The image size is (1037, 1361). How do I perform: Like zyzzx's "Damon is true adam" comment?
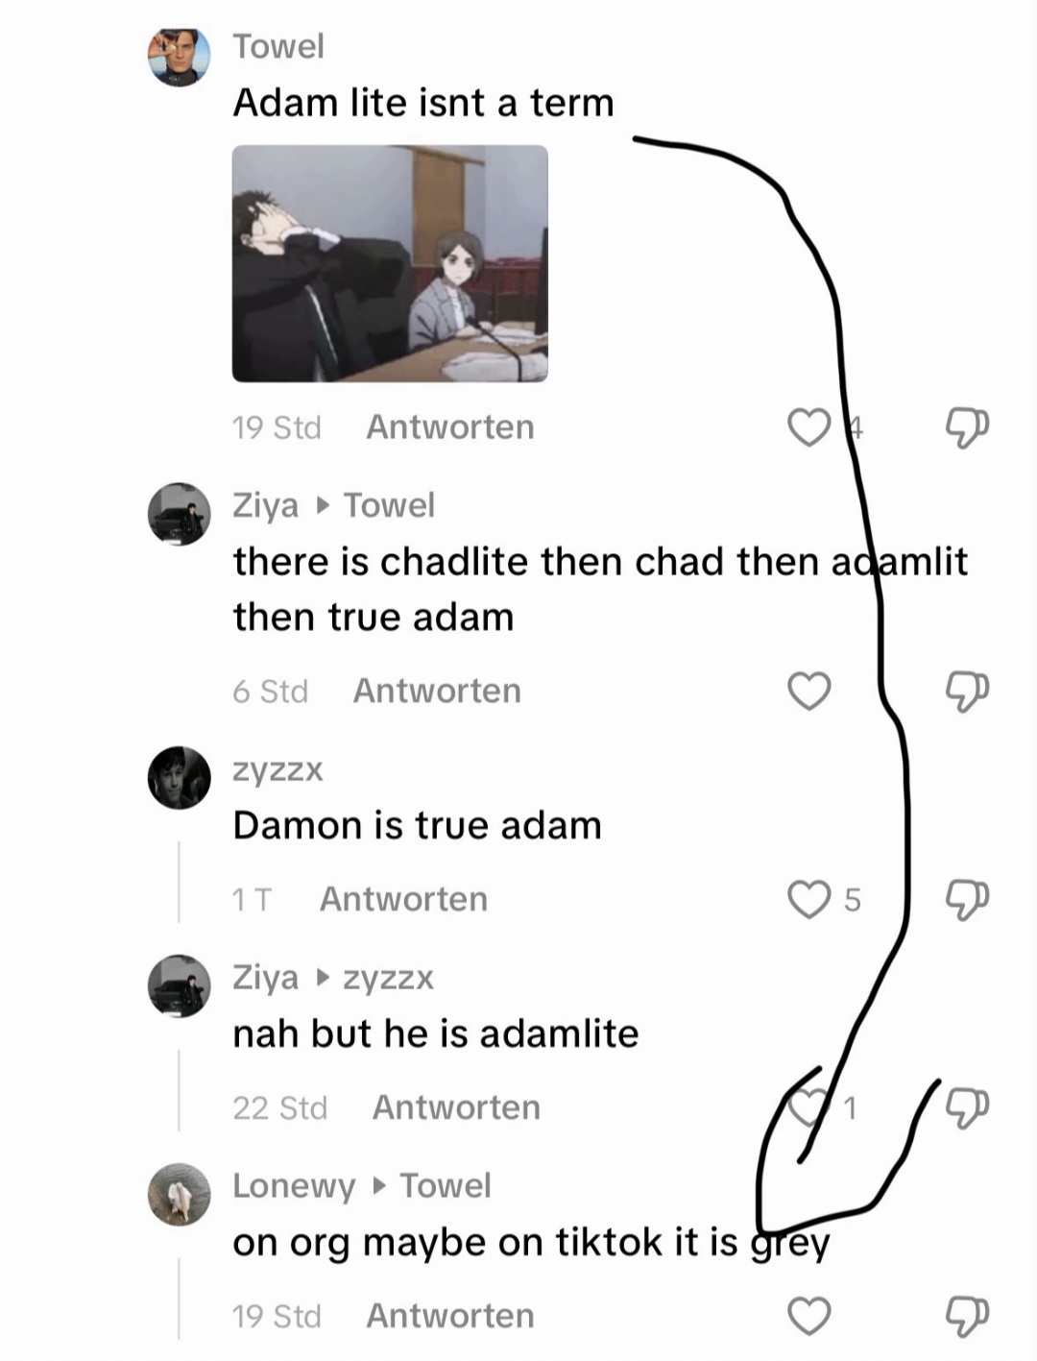808,899
